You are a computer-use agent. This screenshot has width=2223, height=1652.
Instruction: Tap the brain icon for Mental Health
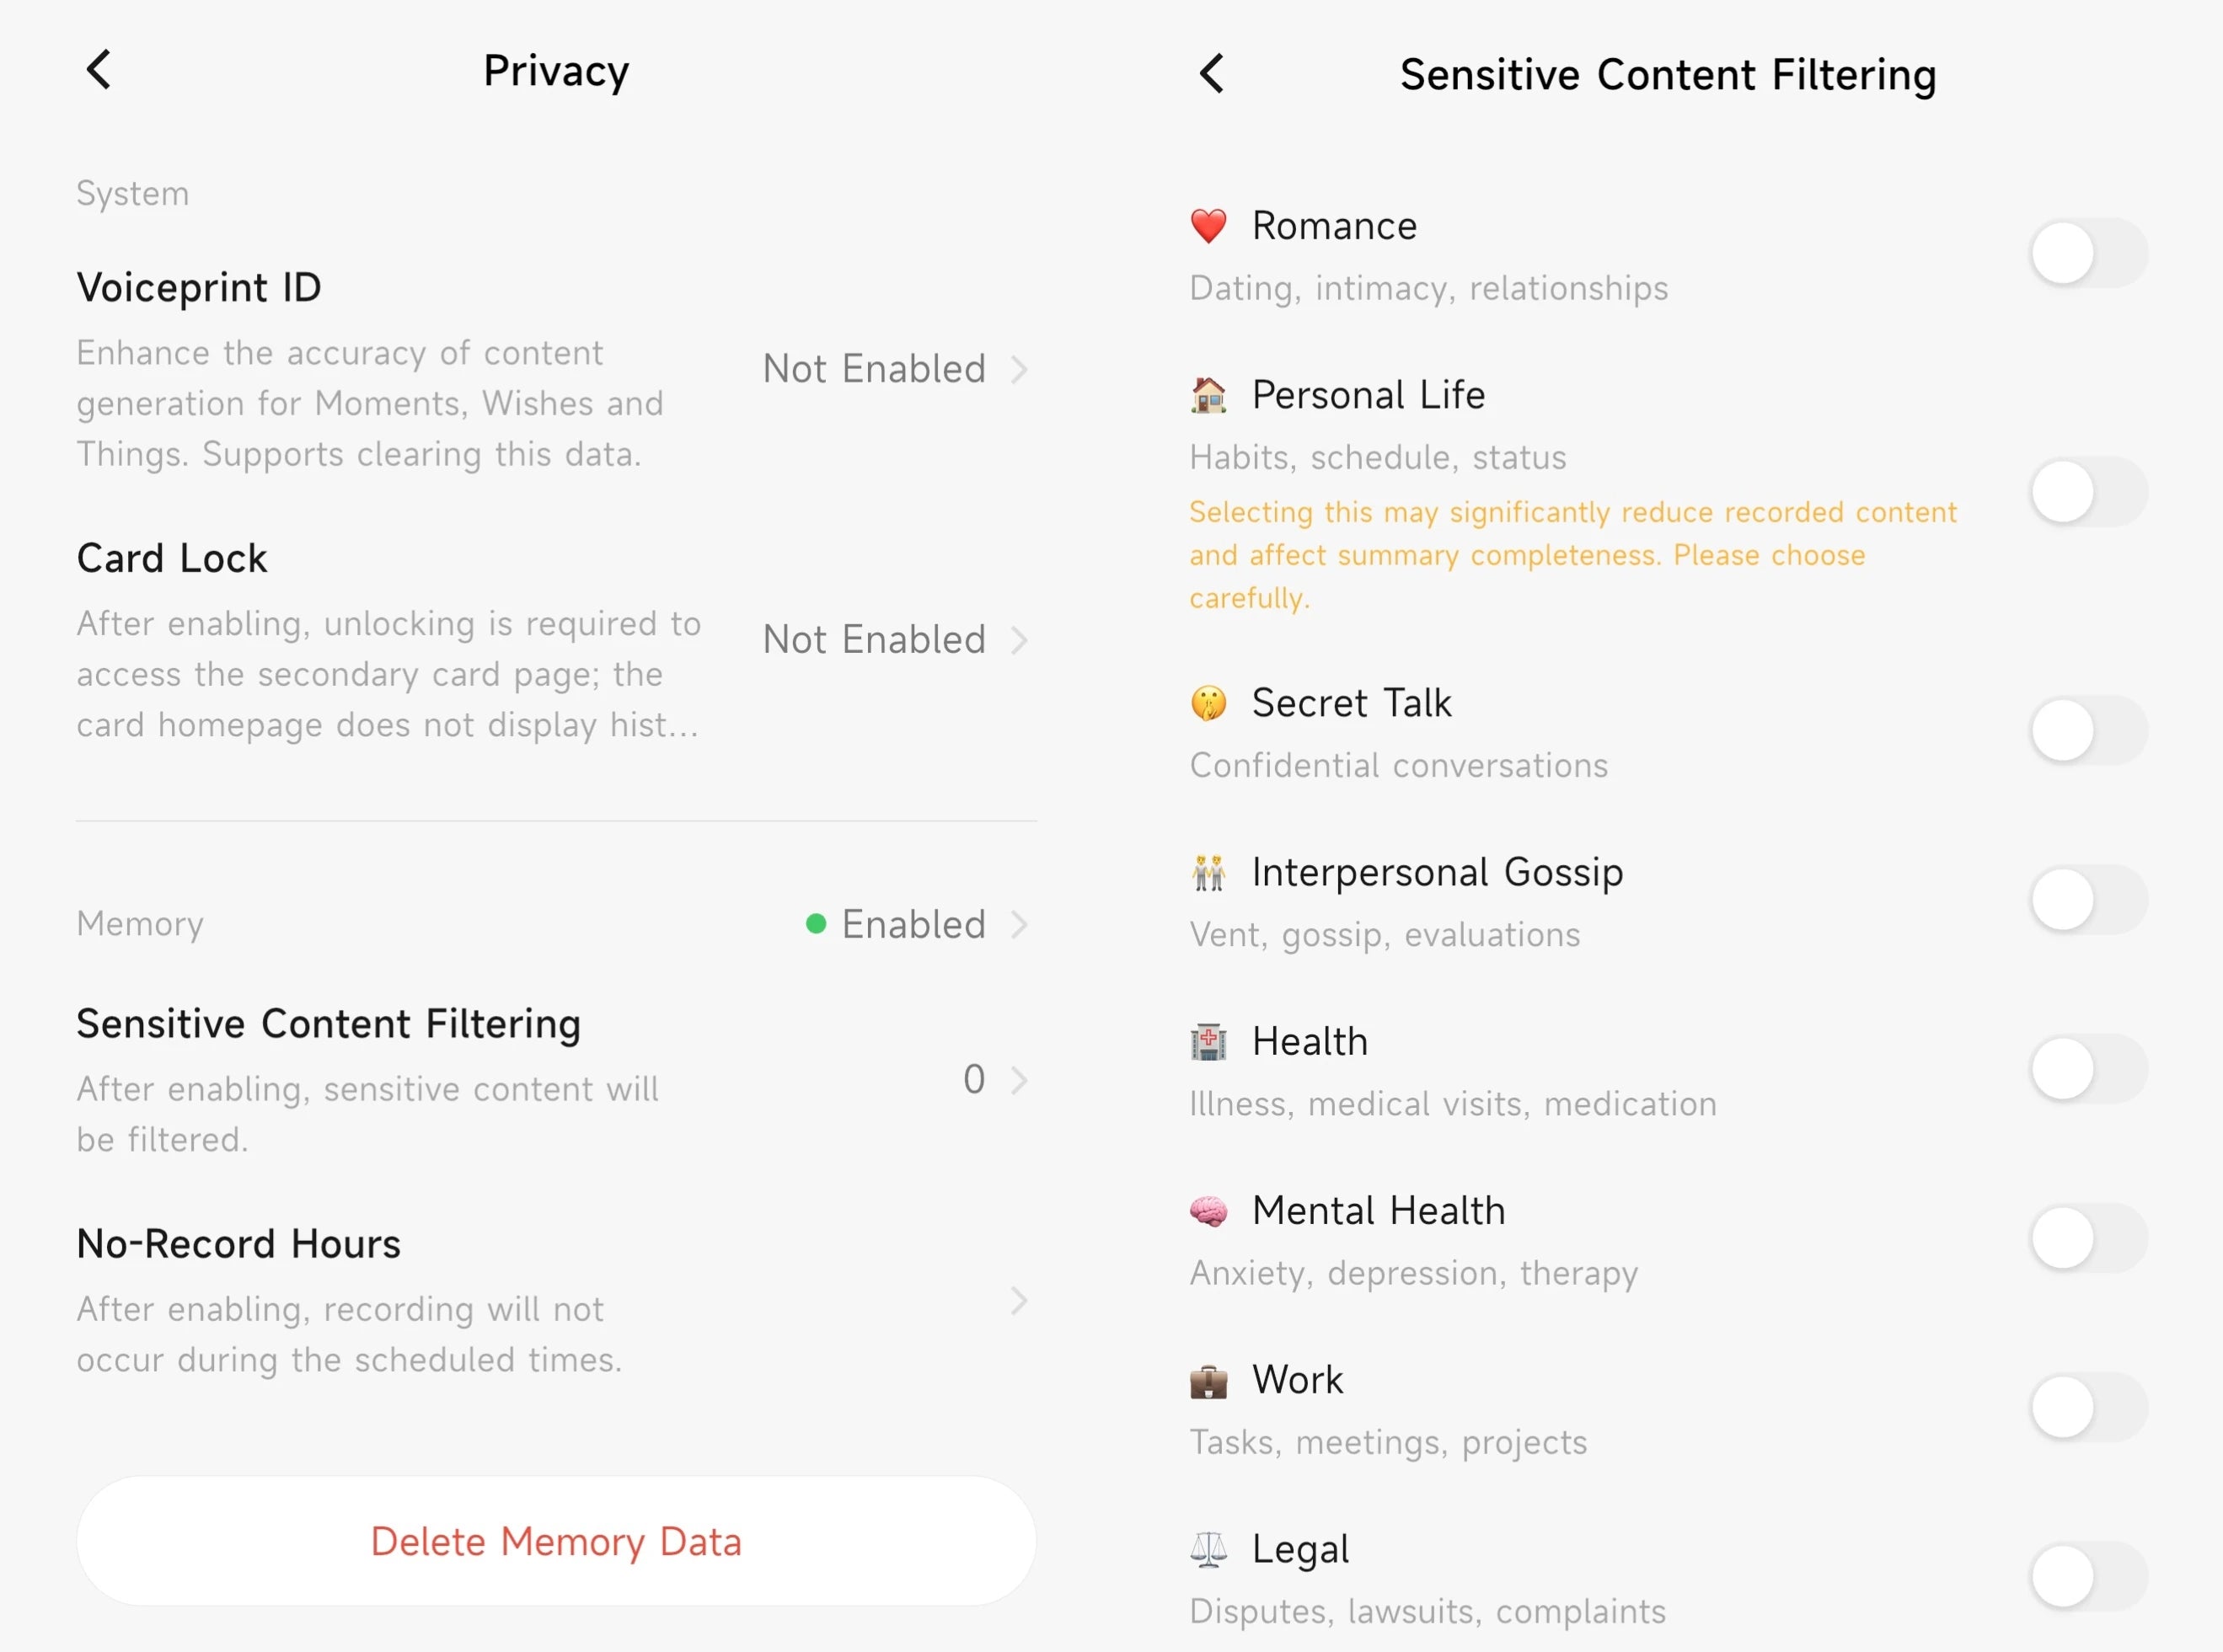(x=1208, y=1211)
